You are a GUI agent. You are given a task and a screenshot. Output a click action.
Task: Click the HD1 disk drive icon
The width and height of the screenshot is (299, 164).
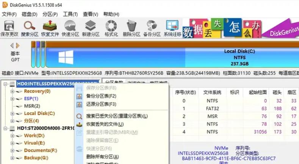click(13, 128)
